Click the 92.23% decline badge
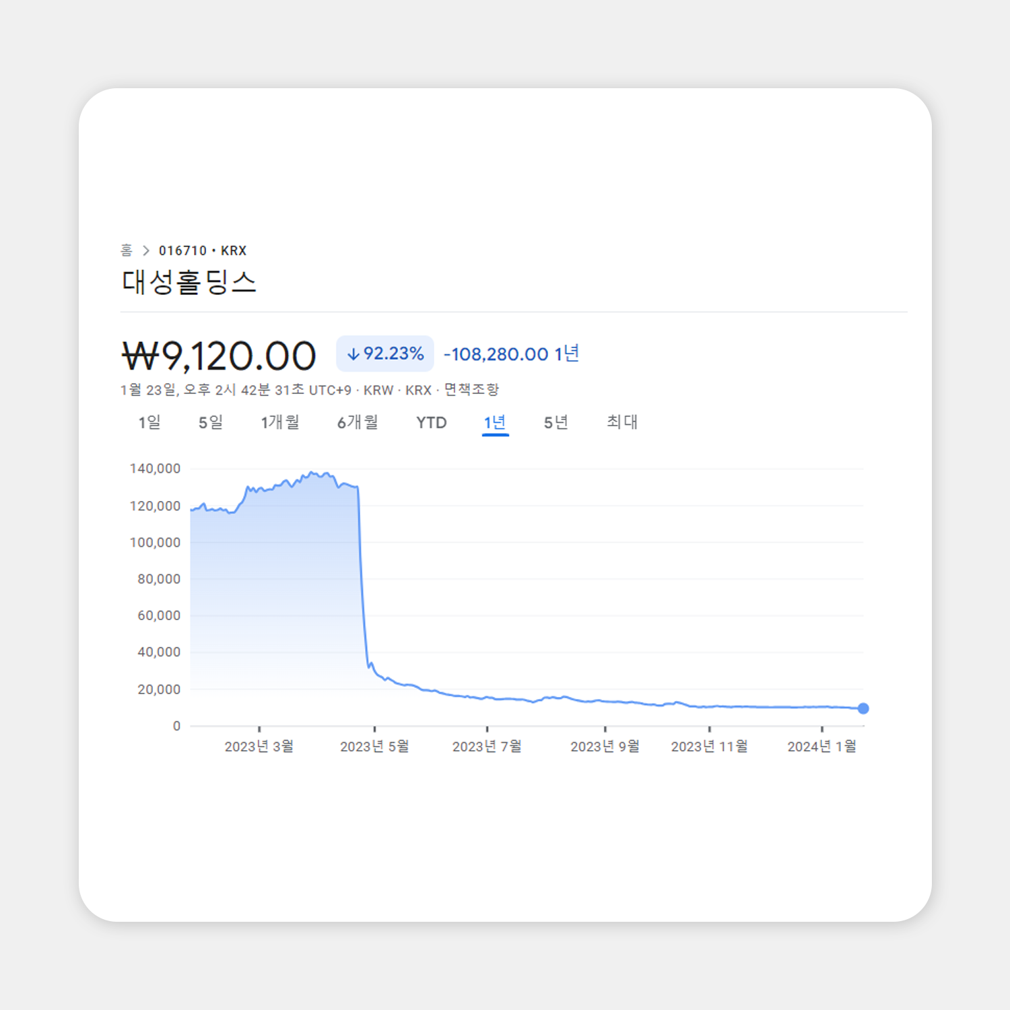This screenshot has height=1010, width=1010. pos(385,353)
